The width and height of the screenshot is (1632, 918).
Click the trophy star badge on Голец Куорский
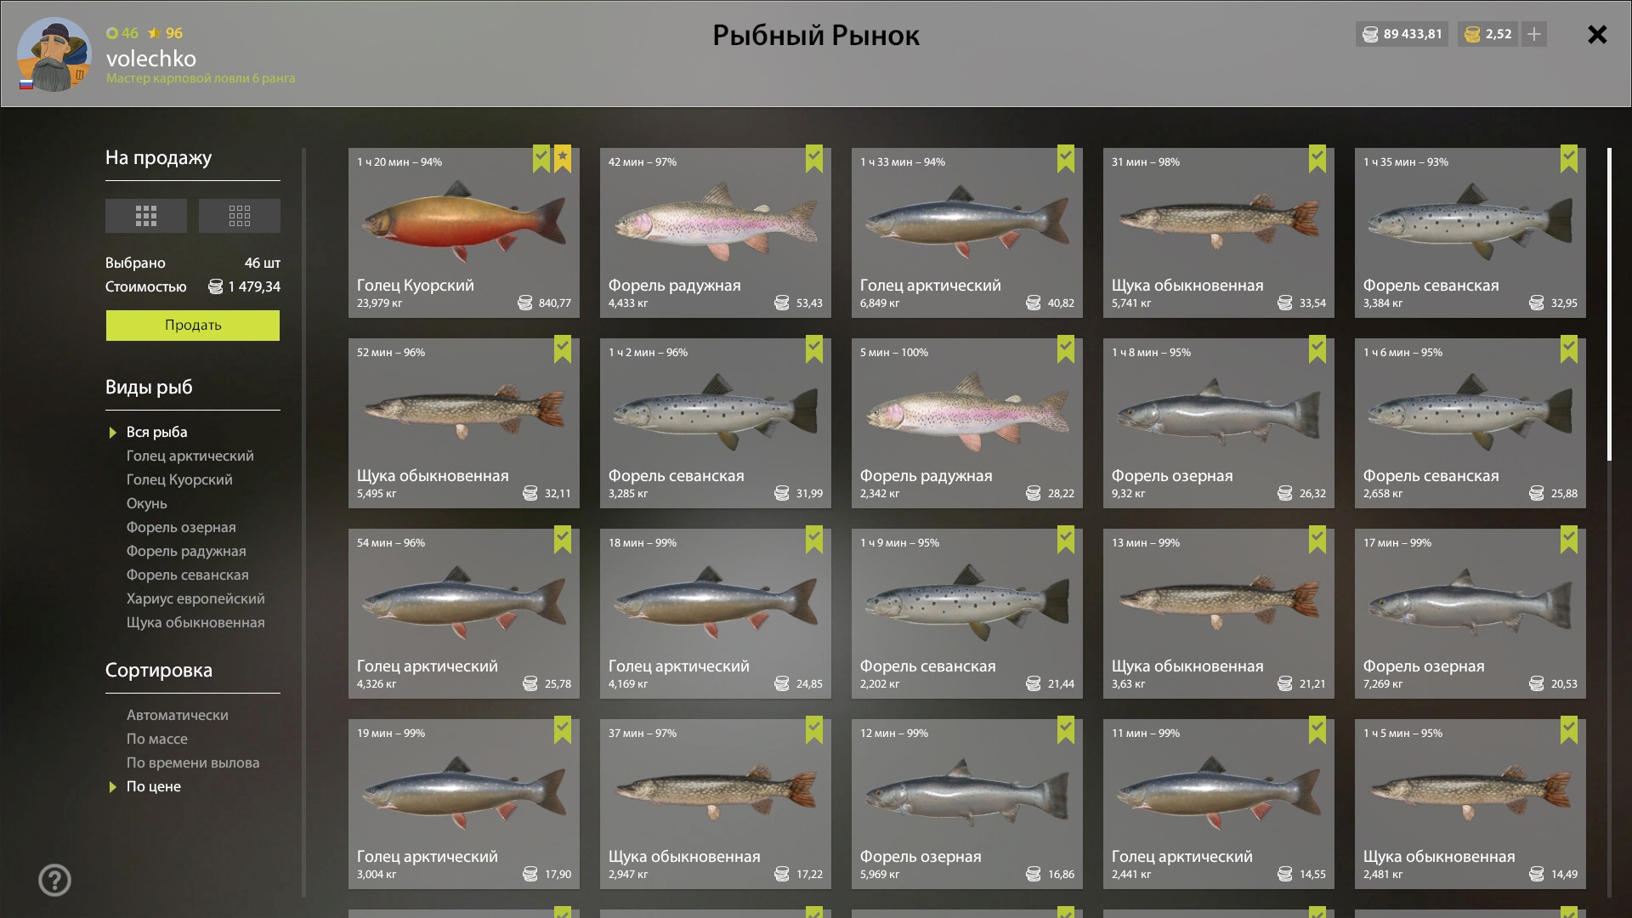point(563,158)
